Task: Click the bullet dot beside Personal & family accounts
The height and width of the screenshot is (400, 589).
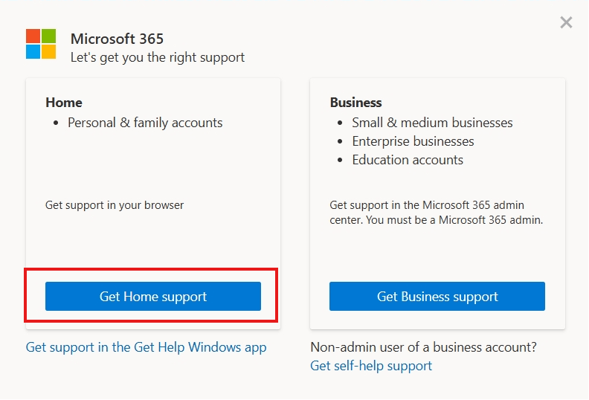Action: 56,123
